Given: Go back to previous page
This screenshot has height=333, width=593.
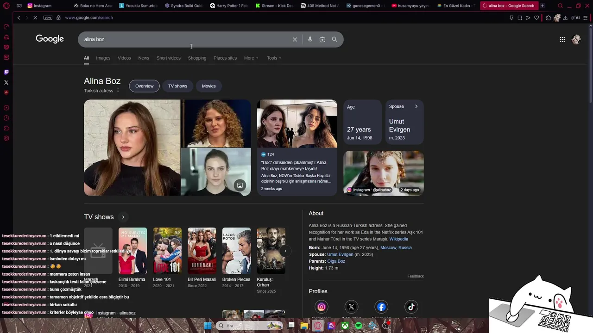Looking at the screenshot, I should point(19,18).
